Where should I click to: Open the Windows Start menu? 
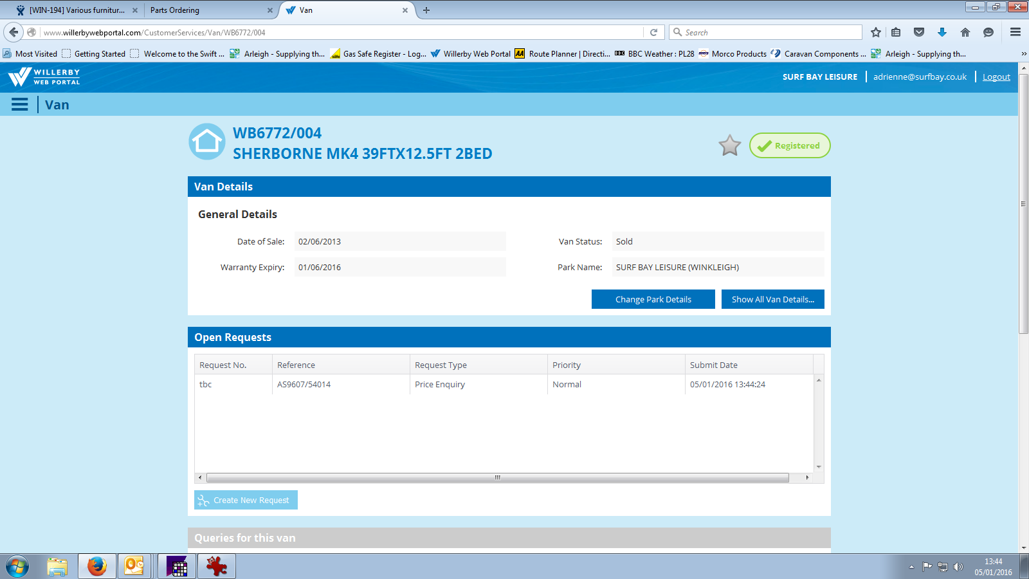(17, 567)
